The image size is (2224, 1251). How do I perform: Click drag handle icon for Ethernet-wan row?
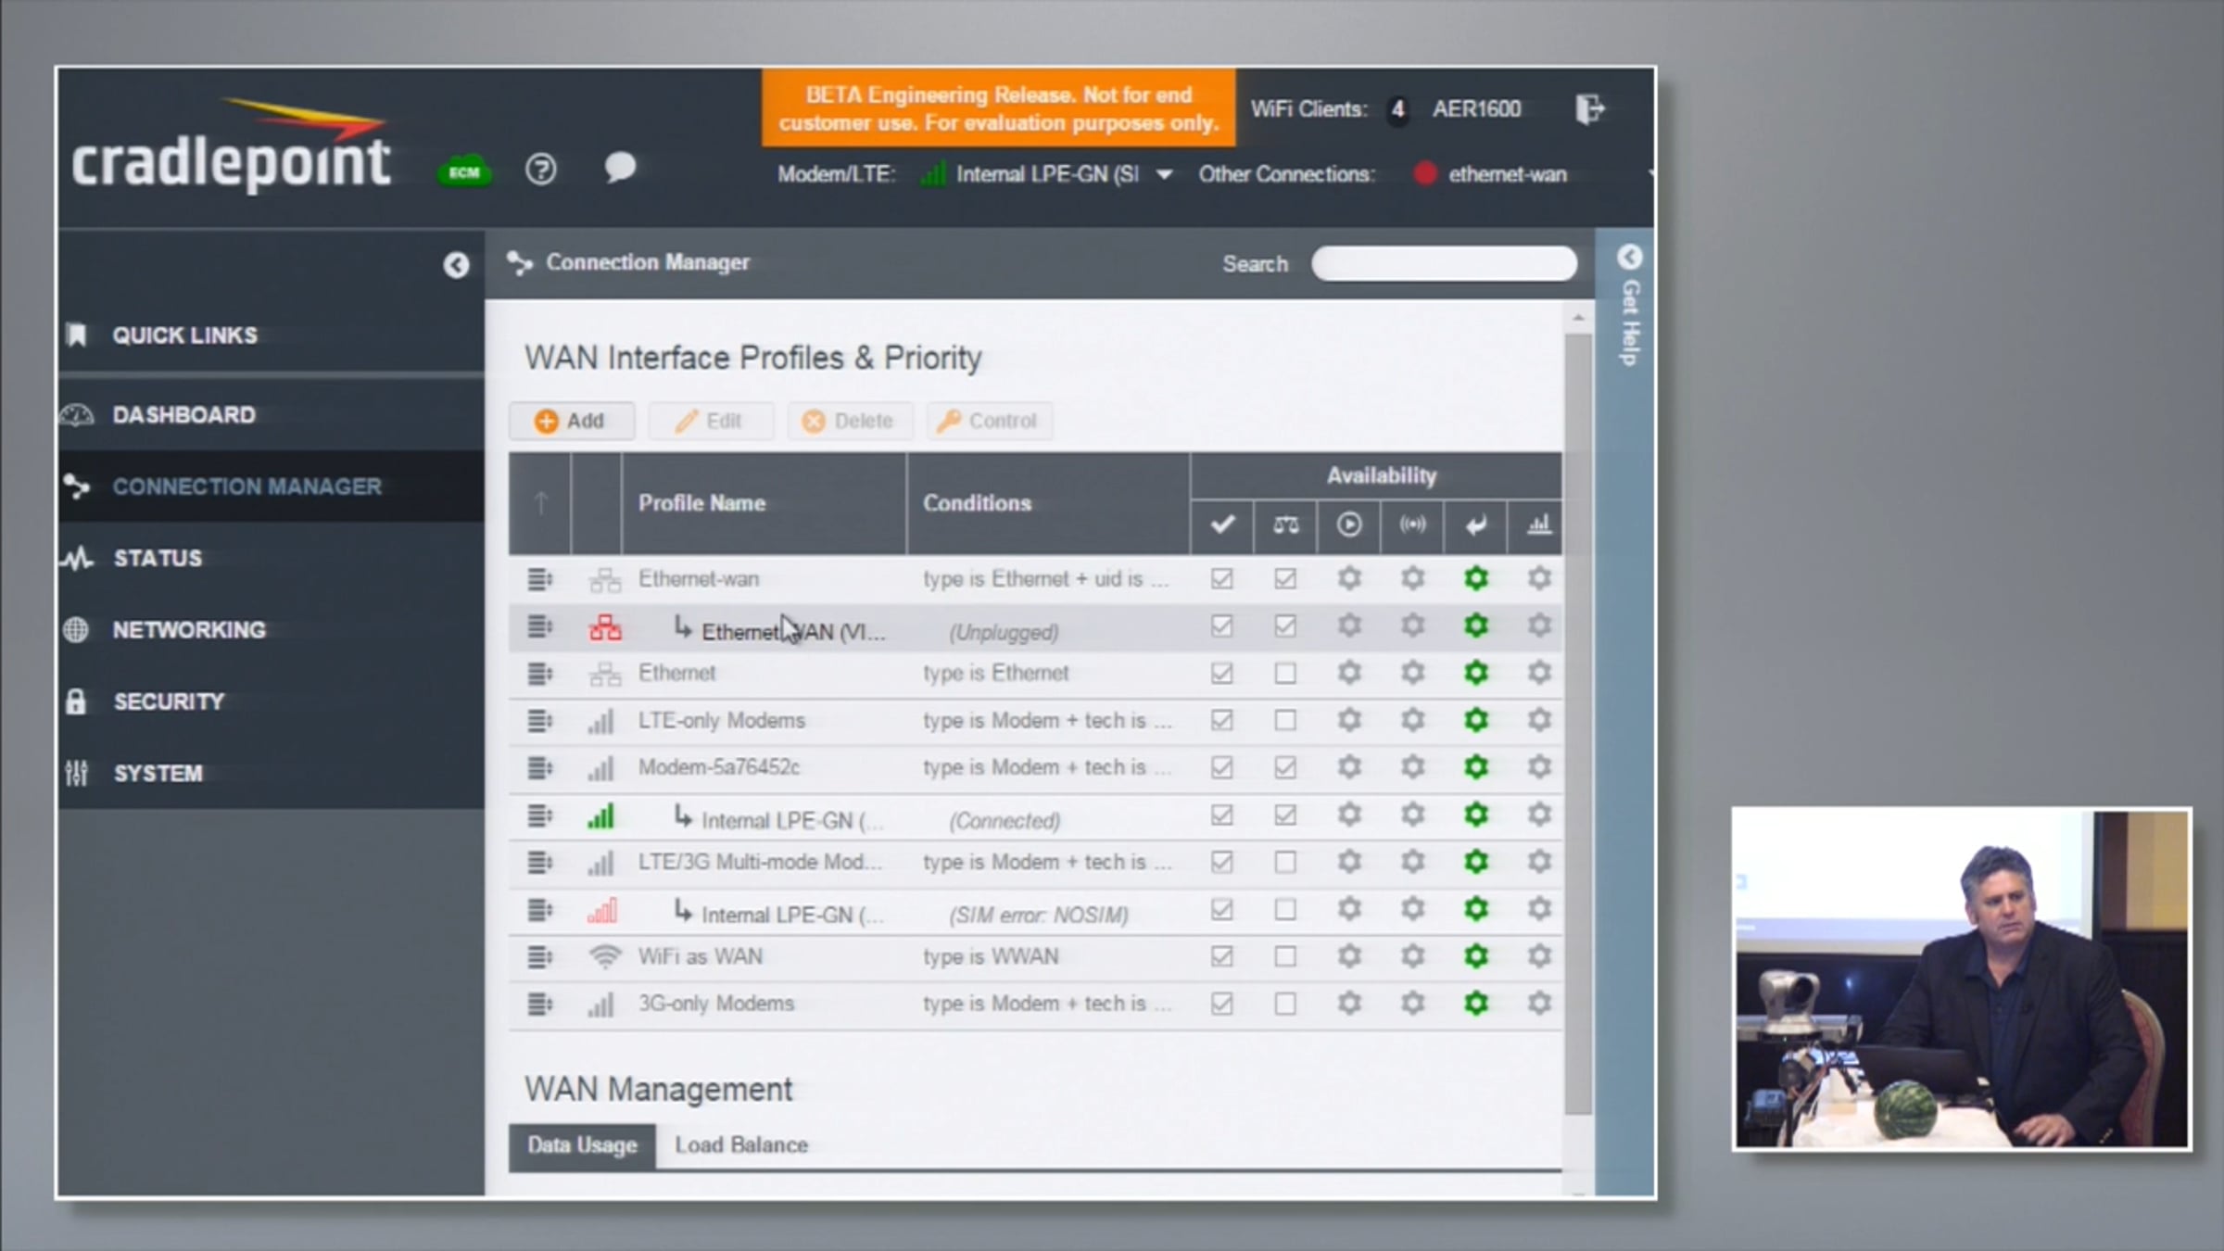[x=539, y=580]
